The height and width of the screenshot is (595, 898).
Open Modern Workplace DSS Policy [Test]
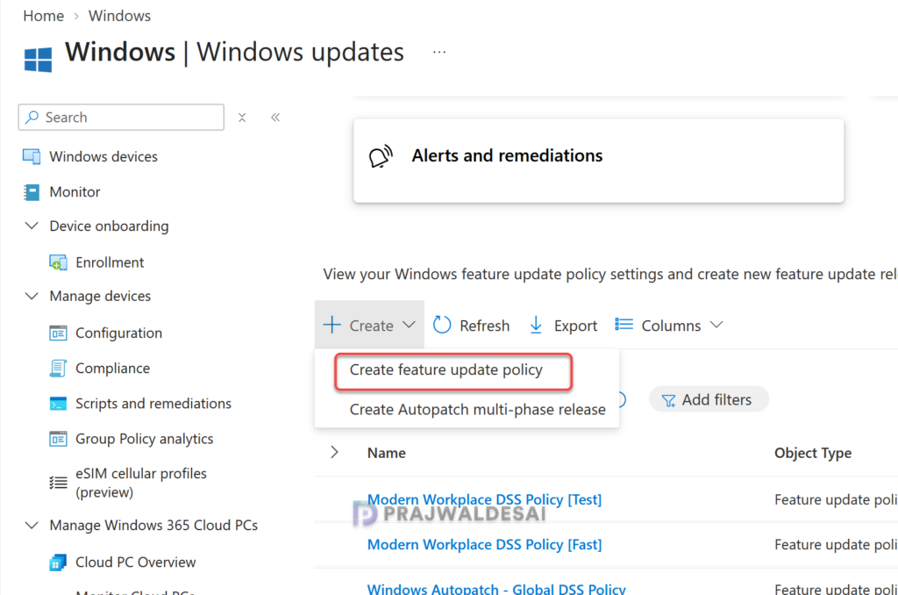coord(484,499)
